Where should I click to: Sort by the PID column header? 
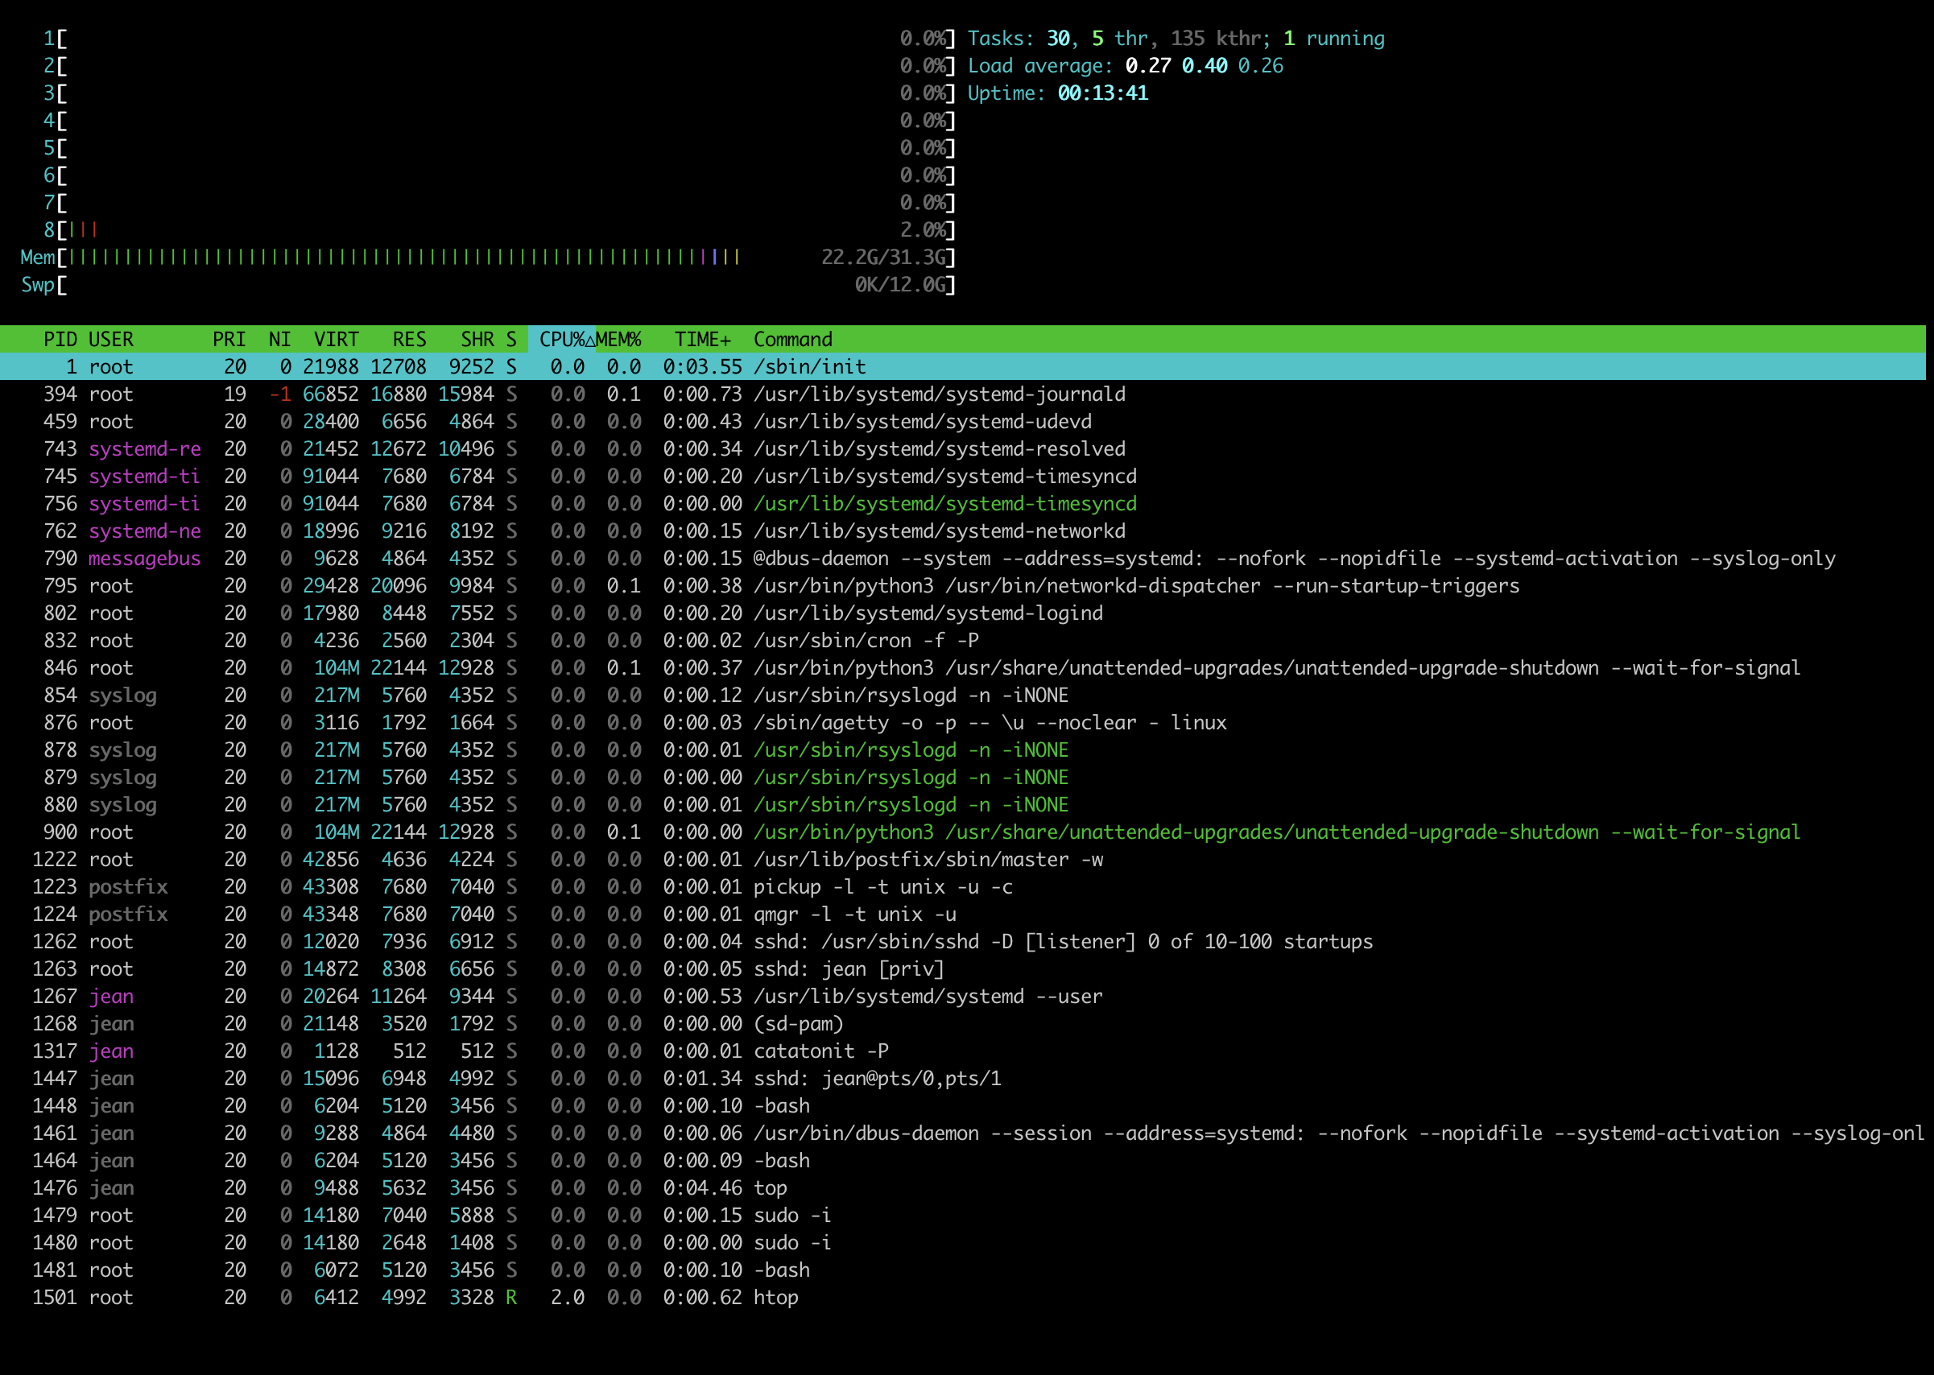point(60,340)
